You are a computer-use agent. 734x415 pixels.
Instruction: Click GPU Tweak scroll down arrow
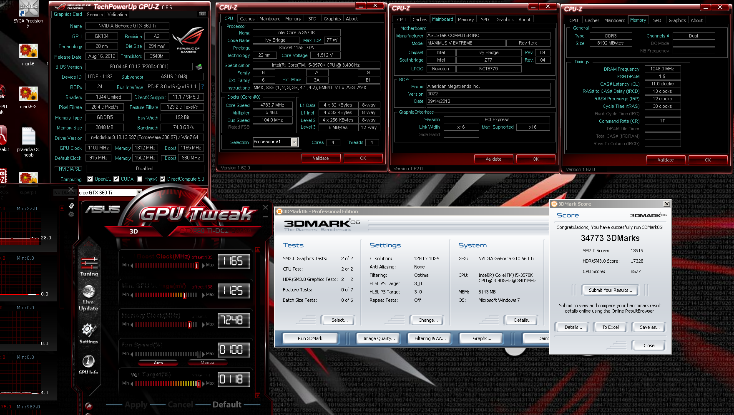coord(257,395)
